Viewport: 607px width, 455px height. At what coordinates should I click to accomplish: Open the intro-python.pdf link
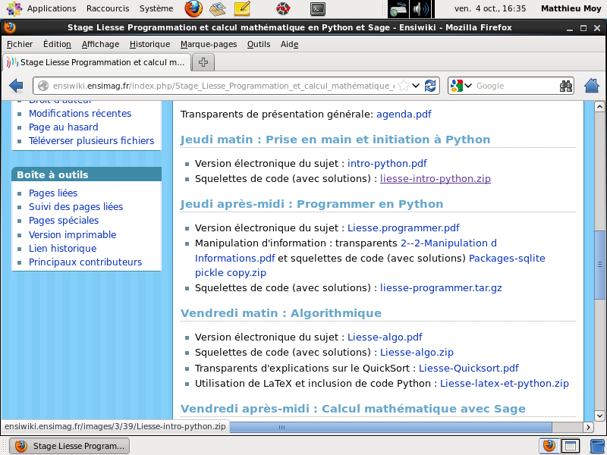pos(387,163)
